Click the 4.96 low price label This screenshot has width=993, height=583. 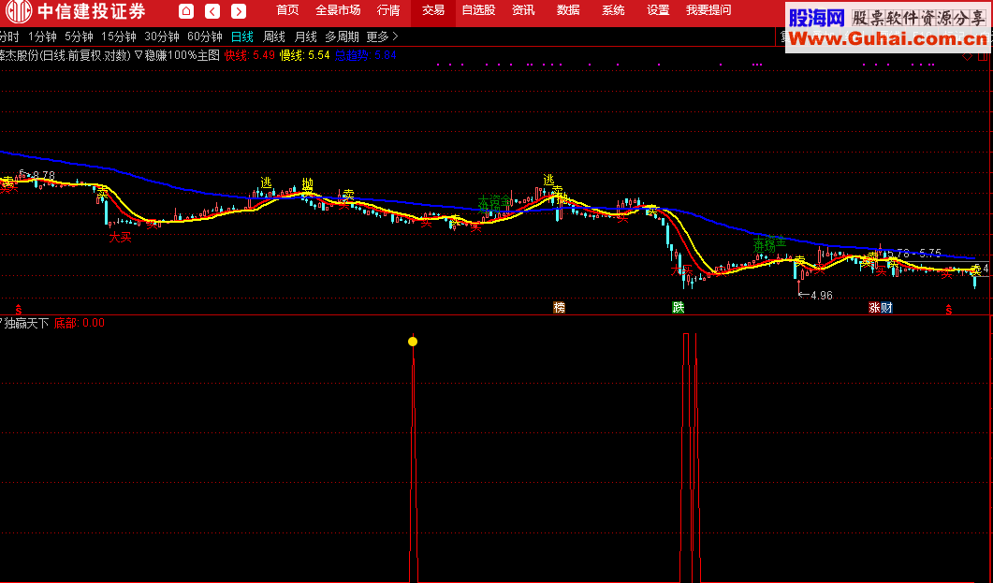coord(822,295)
